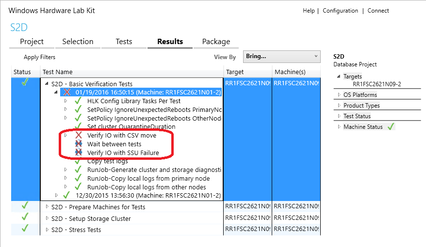Click the Connect link
The image size is (426, 247).
point(378,11)
